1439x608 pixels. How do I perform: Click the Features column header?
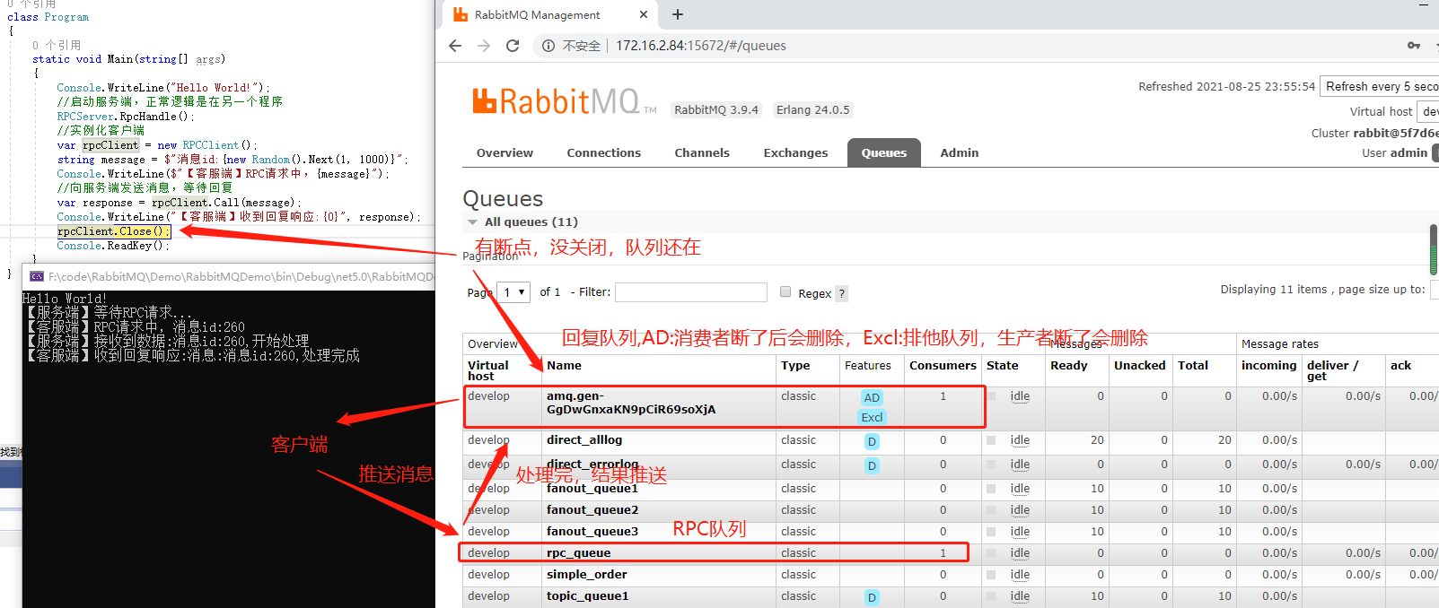(x=868, y=365)
